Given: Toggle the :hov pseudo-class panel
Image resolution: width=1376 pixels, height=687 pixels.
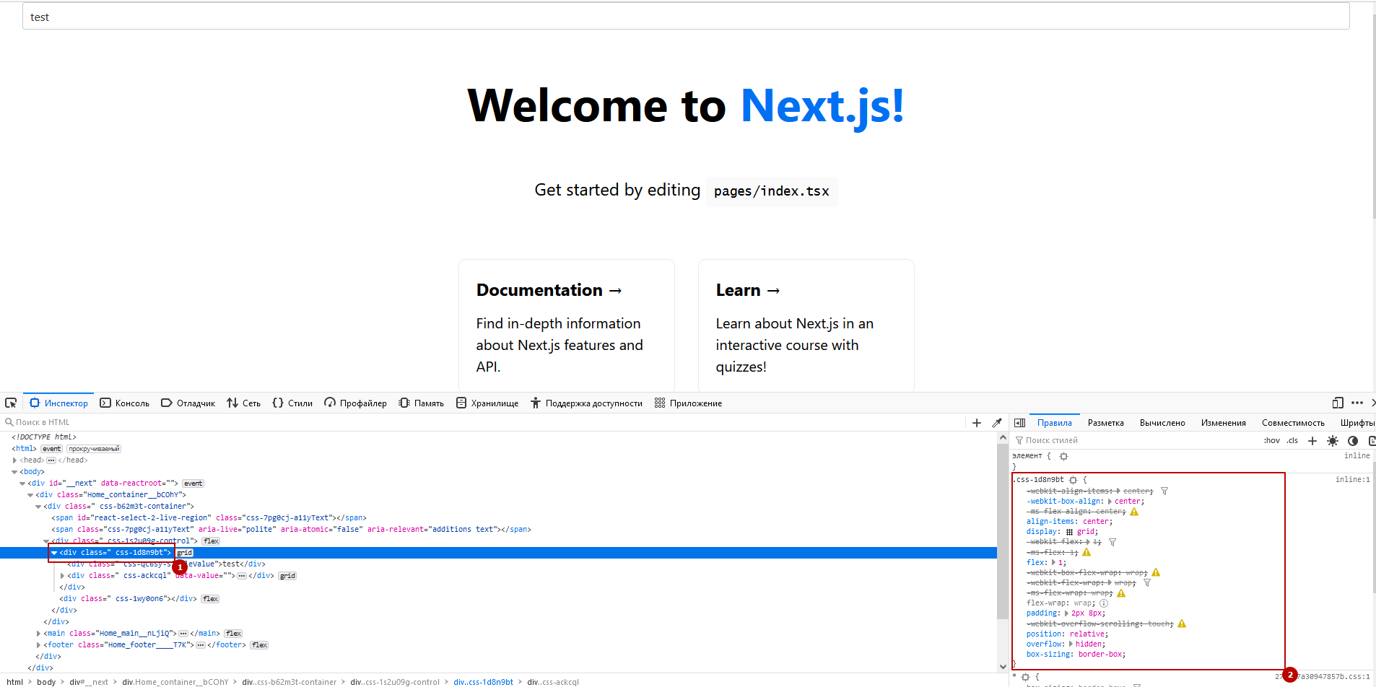Looking at the screenshot, I should pos(1272,440).
